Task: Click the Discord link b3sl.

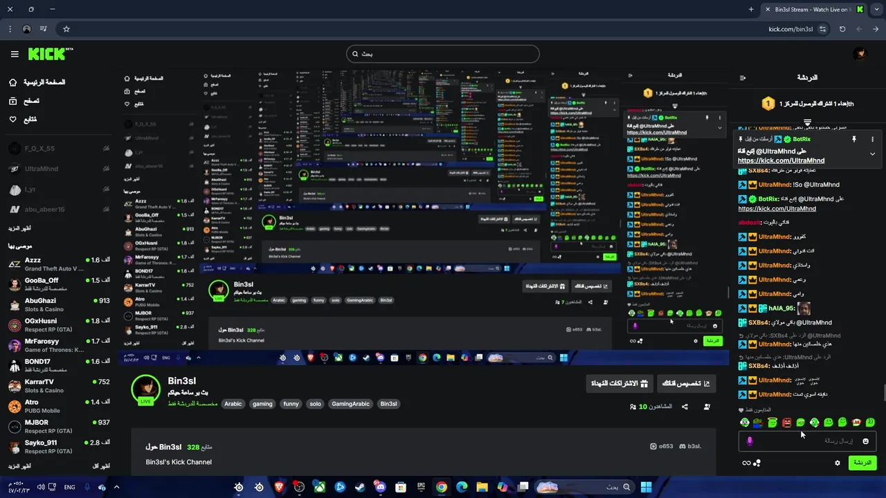Action: click(x=690, y=446)
